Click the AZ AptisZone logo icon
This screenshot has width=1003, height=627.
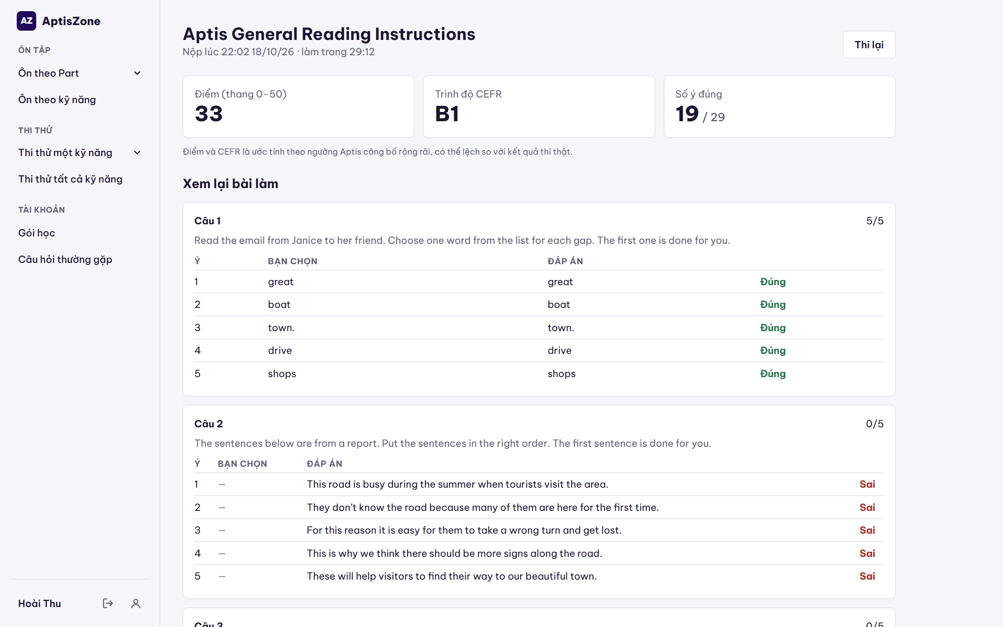point(26,21)
